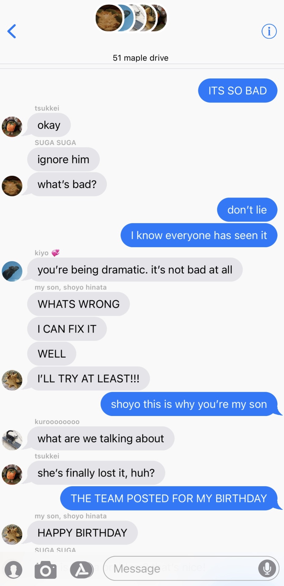Open the camera icon
This screenshot has width=284, height=586.
coord(46,570)
